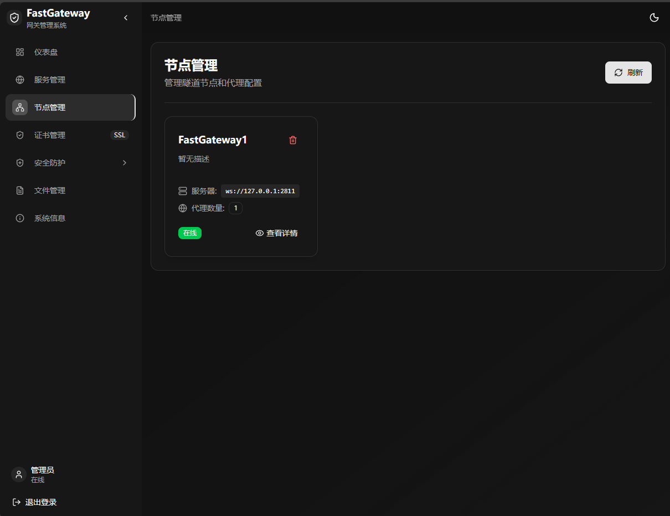Viewport: 670px width, 516px height.
Task: Open 证书管理 menu item
Action: 70,135
